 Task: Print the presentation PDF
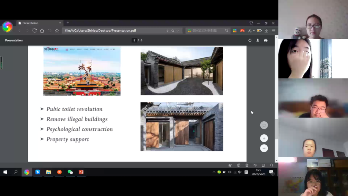click(x=266, y=40)
